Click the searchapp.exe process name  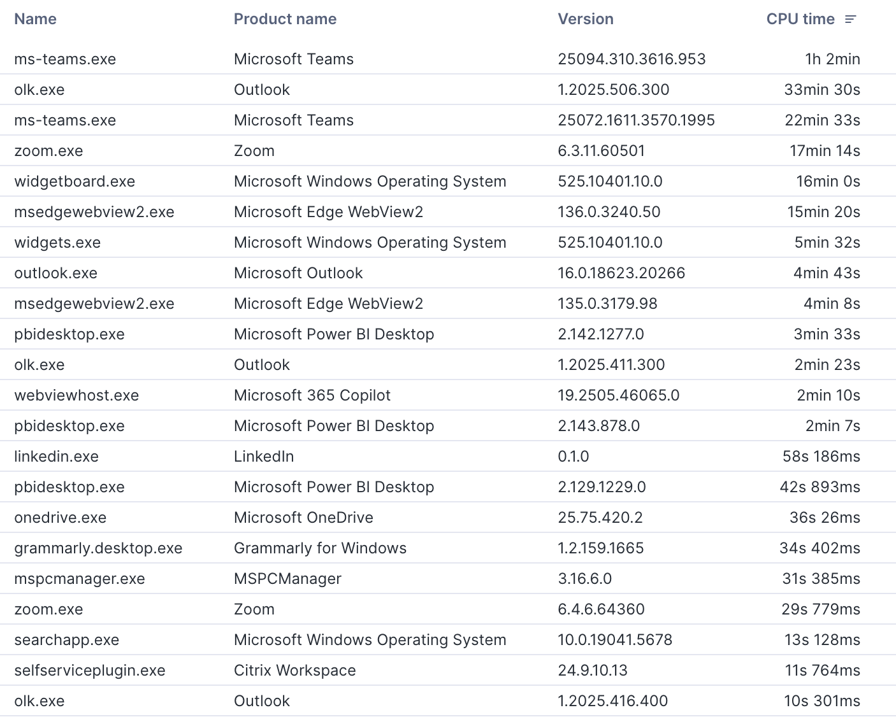(67, 640)
